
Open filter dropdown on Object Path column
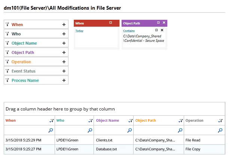[181, 121]
